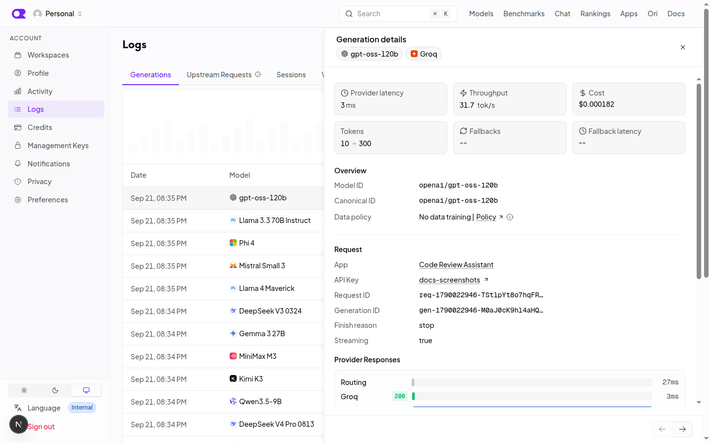This screenshot has height=443, width=710.
Task: Select the Llama 4 Maverick log row
Action: coord(223,288)
